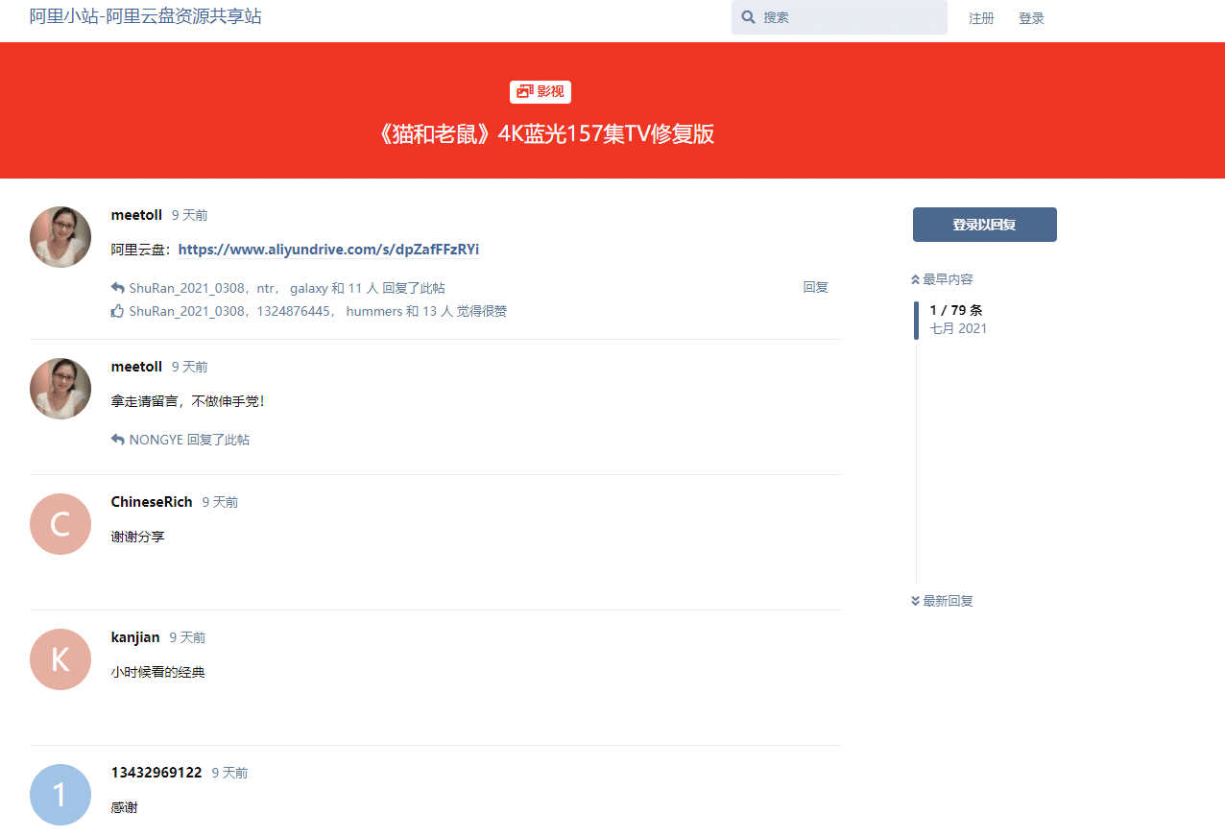This screenshot has height=837, width=1225.
Task: Click the 影视 tag icon
Action: tap(524, 91)
